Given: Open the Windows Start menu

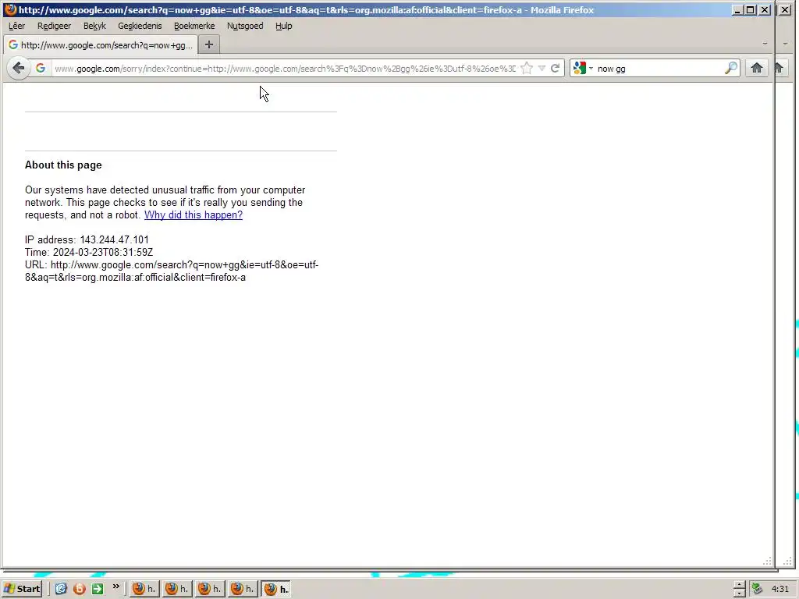Looking at the screenshot, I should (x=22, y=589).
